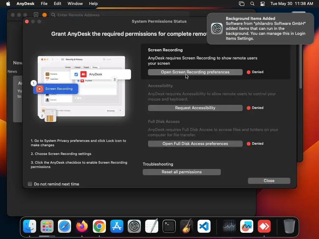Screen dimensions: 319x239
Task: Click orange status dot in AnyDesk toolbar
Action: click(45, 15)
